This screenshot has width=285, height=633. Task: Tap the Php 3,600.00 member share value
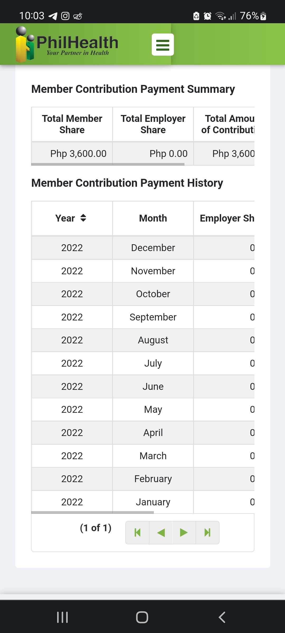point(78,154)
